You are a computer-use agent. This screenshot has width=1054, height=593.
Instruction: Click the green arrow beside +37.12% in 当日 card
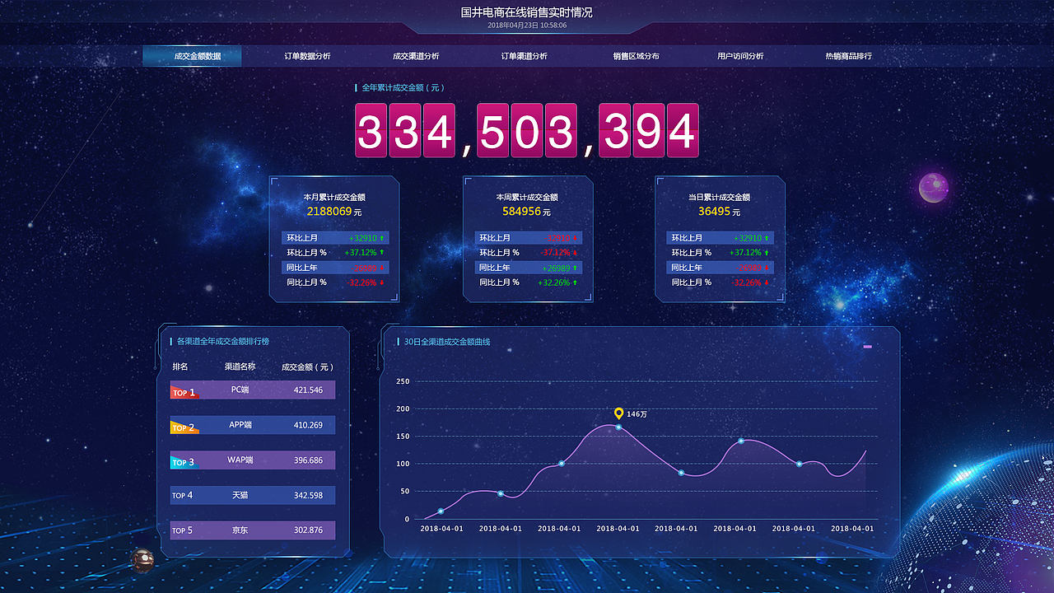[767, 253]
